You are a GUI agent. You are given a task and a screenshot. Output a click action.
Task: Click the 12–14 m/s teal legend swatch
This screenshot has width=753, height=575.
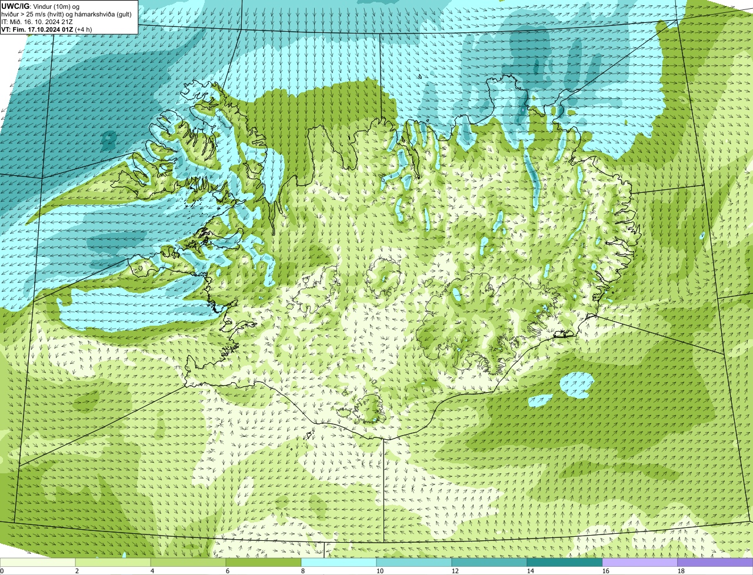tap(489, 562)
